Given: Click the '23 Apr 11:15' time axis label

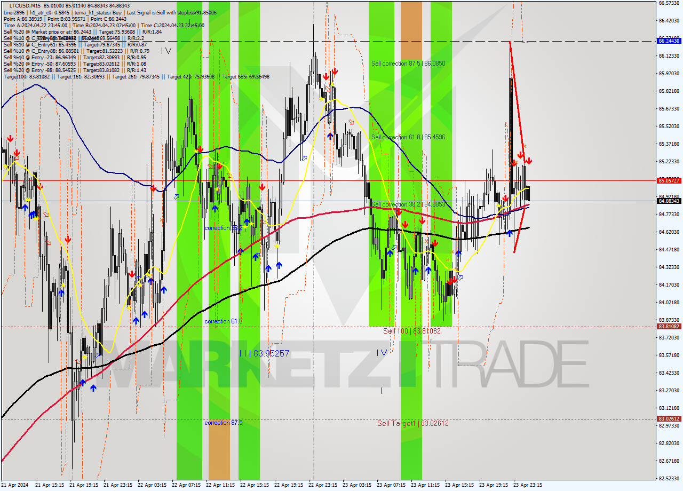Looking at the screenshot, I should pyautogui.click(x=425, y=485).
